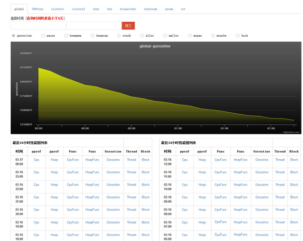Image resolution: width=303 pixels, height=241 pixels.
Task: Click Thread link in 03-16 10:00 row
Action: tap(280, 184)
